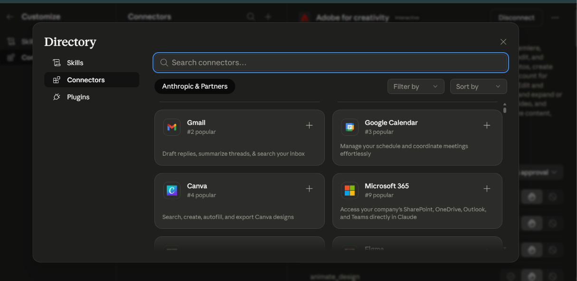Click the connector list scrollbar thumb

[x=505, y=110]
